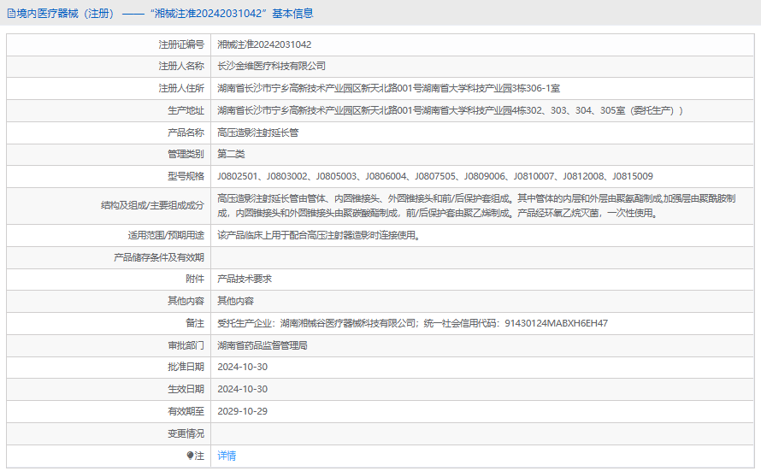The height and width of the screenshot is (471, 761).
Task: Click approval department 湖南省药品监督管理局
Action: pyautogui.click(x=263, y=345)
